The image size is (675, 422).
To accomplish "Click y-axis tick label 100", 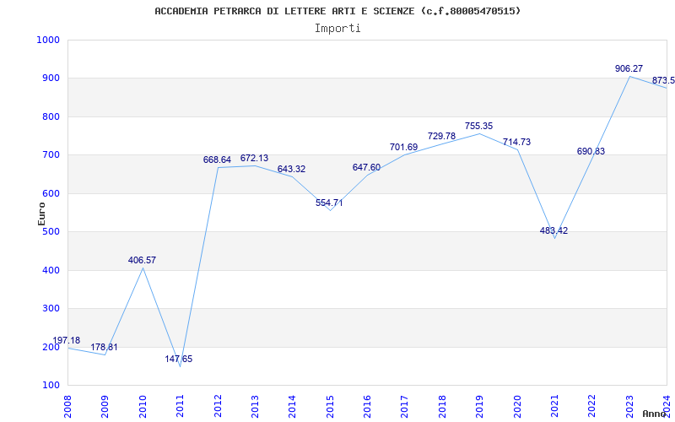I will 51,386.
